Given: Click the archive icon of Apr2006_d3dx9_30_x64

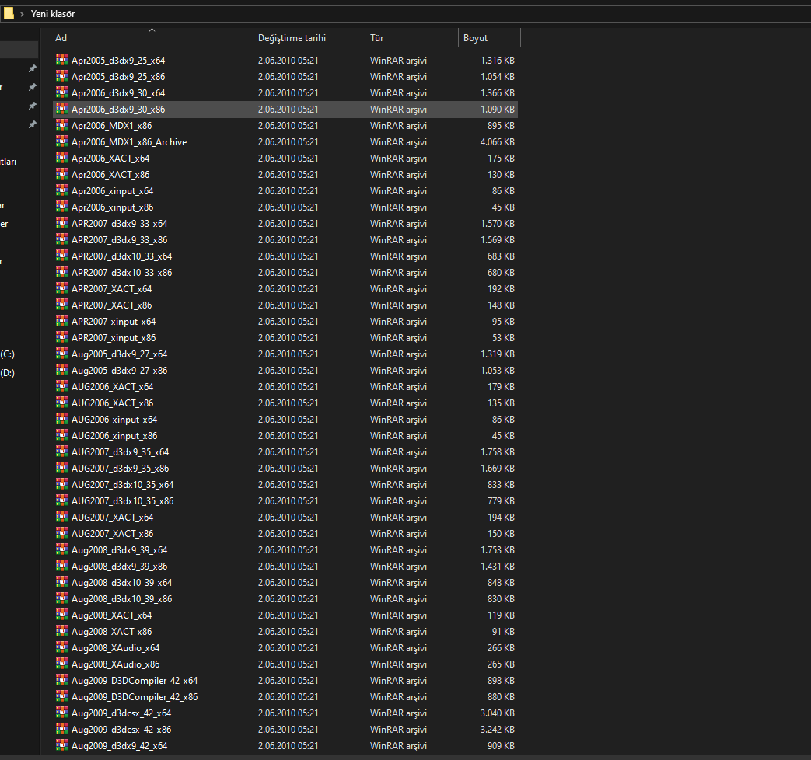Looking at the screenshot, I should click(x=62, y=92).
